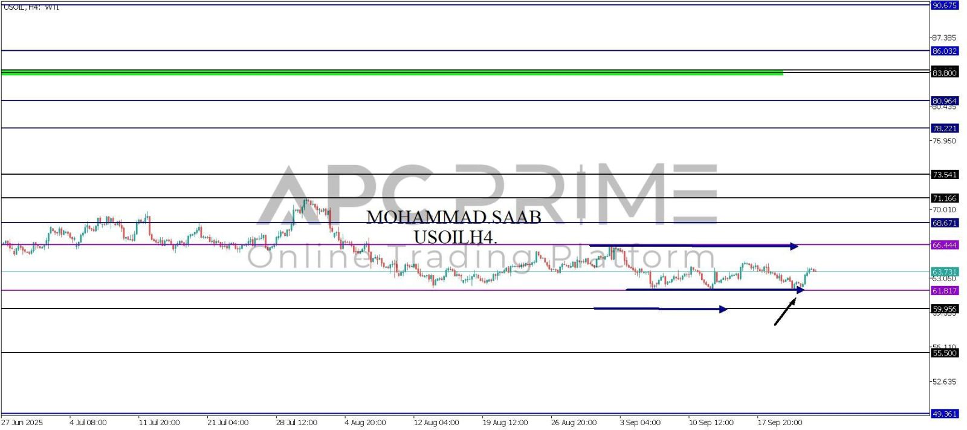Select the black diagonal arrow annotation
This screenshot has width=967, height=430.
[x=784, y=312]
